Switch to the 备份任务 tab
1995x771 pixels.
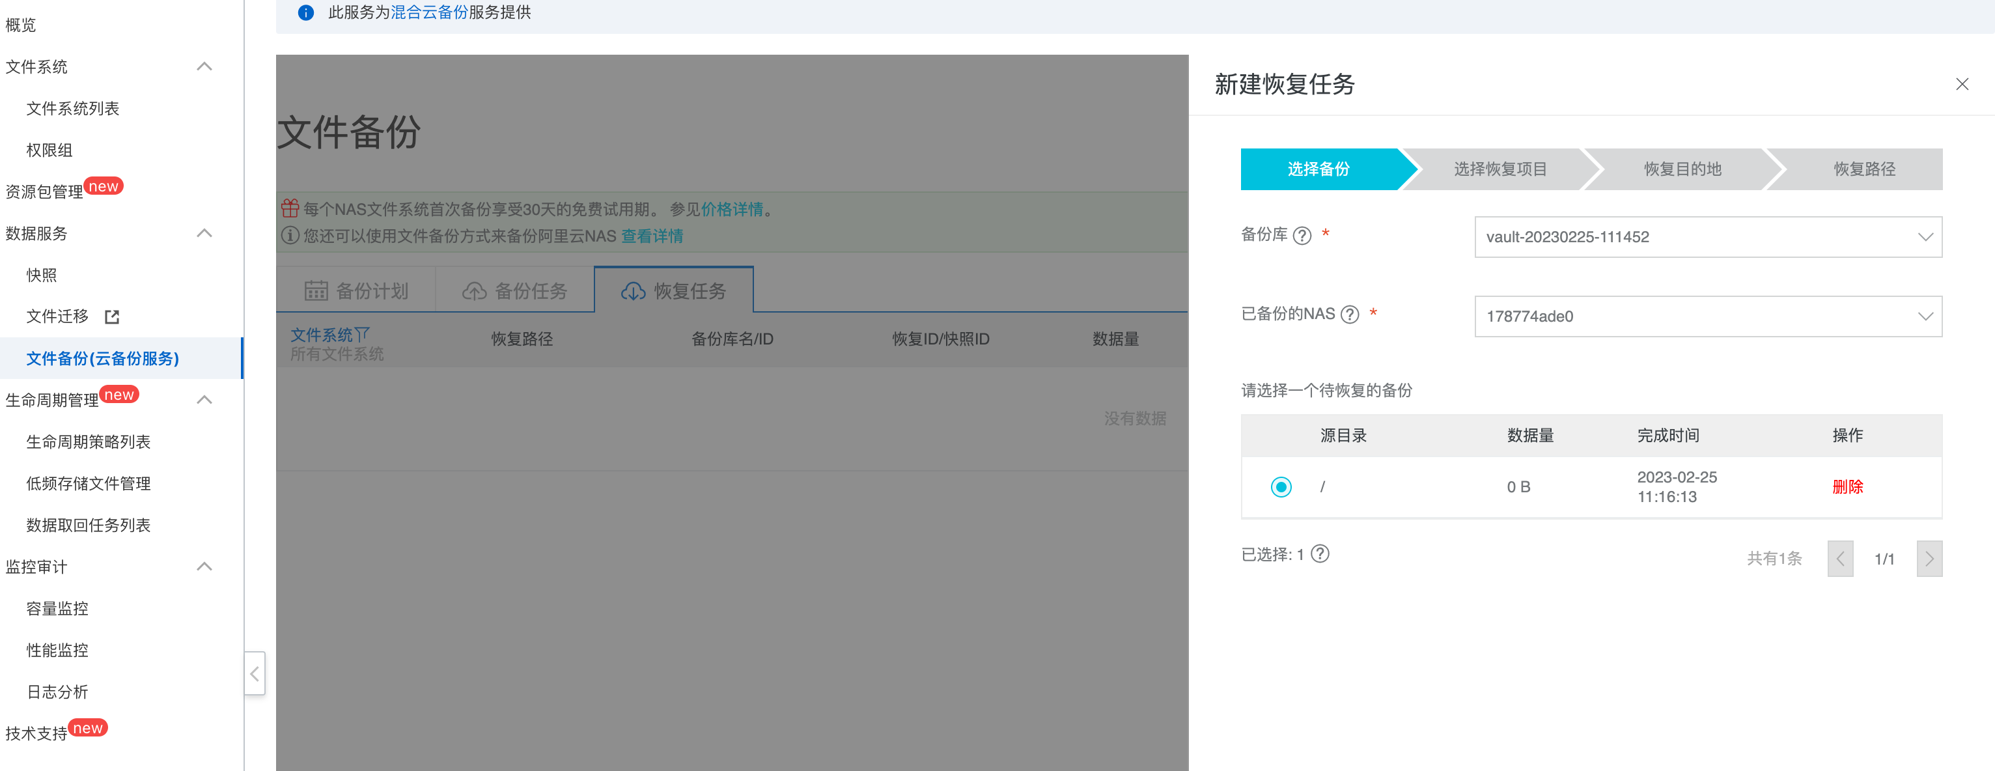515,290
